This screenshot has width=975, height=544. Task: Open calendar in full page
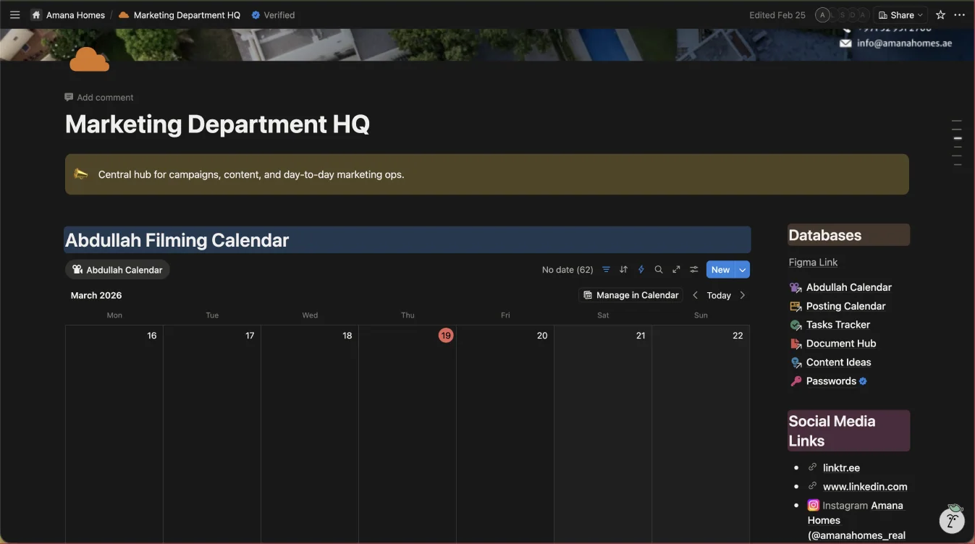(676, 270)
